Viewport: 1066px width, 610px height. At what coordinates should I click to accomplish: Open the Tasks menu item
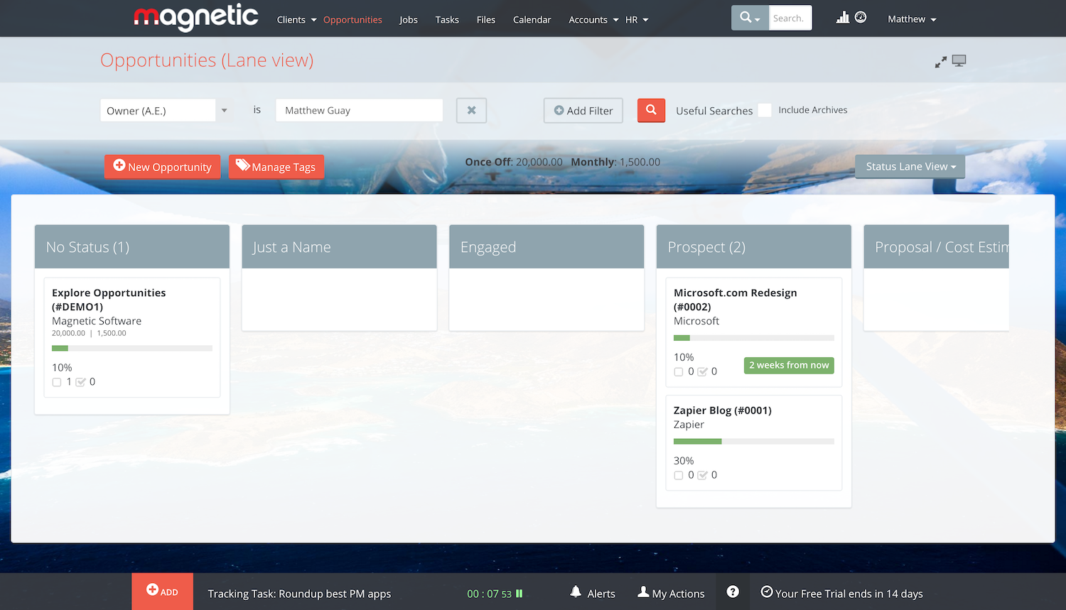pyautogui.click(x=447, y=19)
